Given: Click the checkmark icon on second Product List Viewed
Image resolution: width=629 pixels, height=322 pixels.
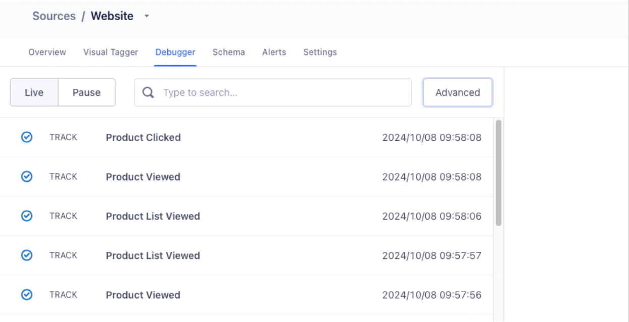Looking at the screenshot, I should click(x=26, y=255).
